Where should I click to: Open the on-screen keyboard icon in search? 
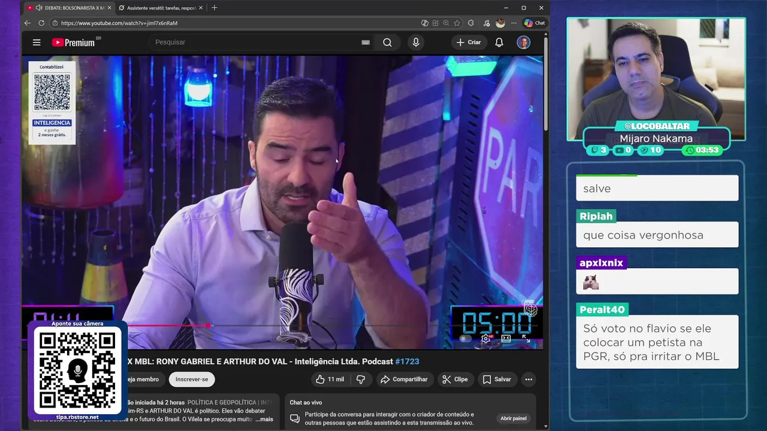366,43
